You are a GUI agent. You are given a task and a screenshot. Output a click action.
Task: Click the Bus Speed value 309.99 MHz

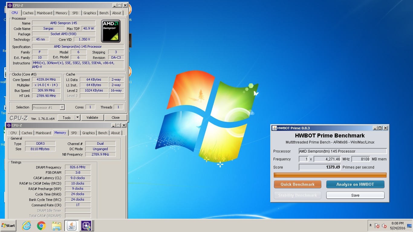coord(46,91)
